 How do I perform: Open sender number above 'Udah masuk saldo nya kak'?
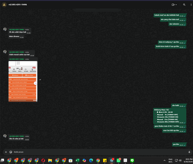pos(17,52)
